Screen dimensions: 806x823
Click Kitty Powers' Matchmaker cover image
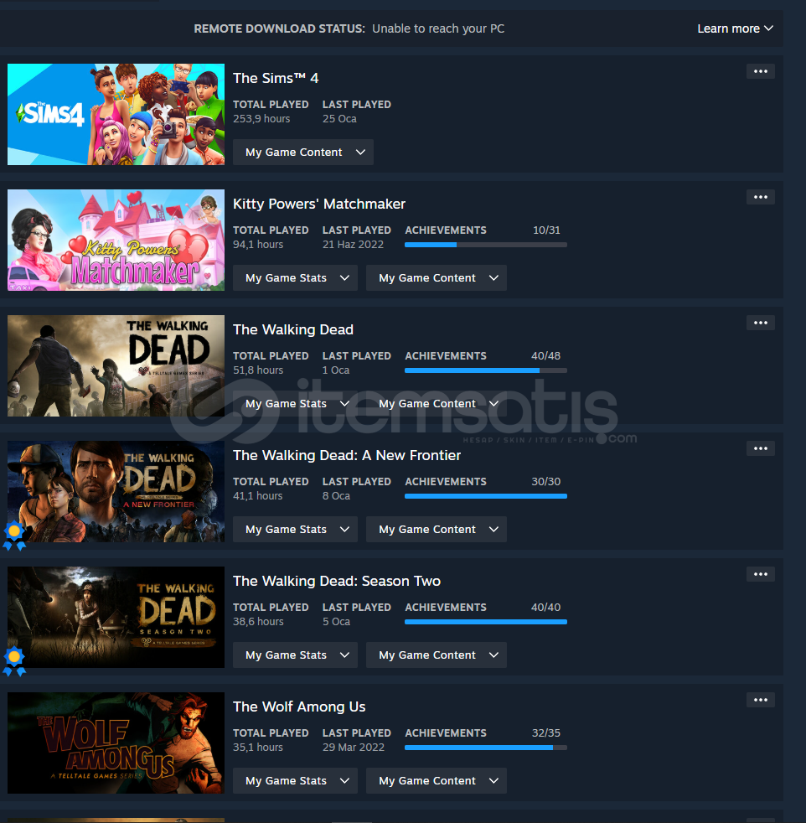coord(116,240)
